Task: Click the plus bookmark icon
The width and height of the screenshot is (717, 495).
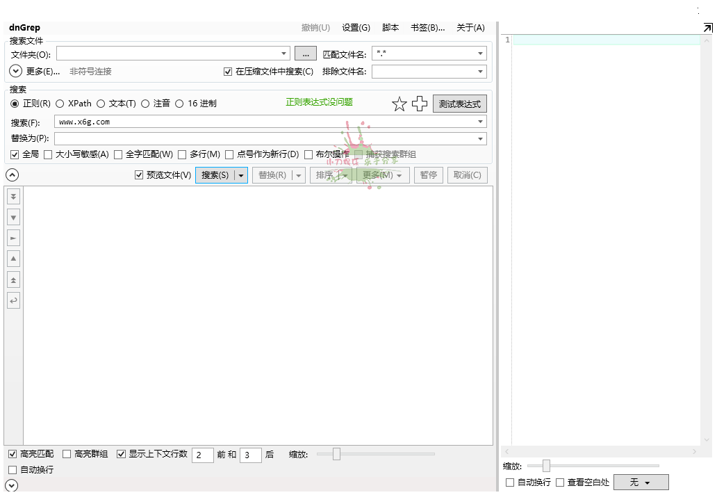Action: (x=420, y=103)
